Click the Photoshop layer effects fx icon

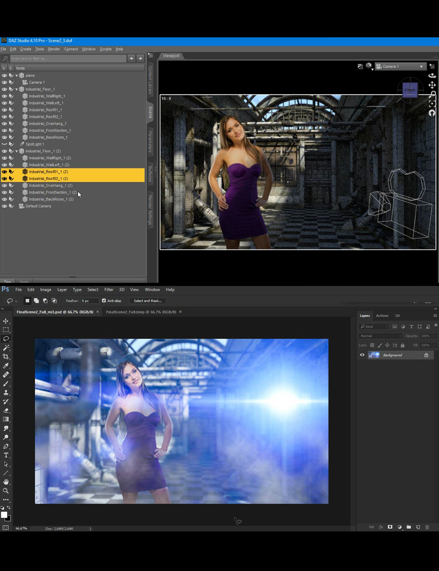(x=381, y=527)
